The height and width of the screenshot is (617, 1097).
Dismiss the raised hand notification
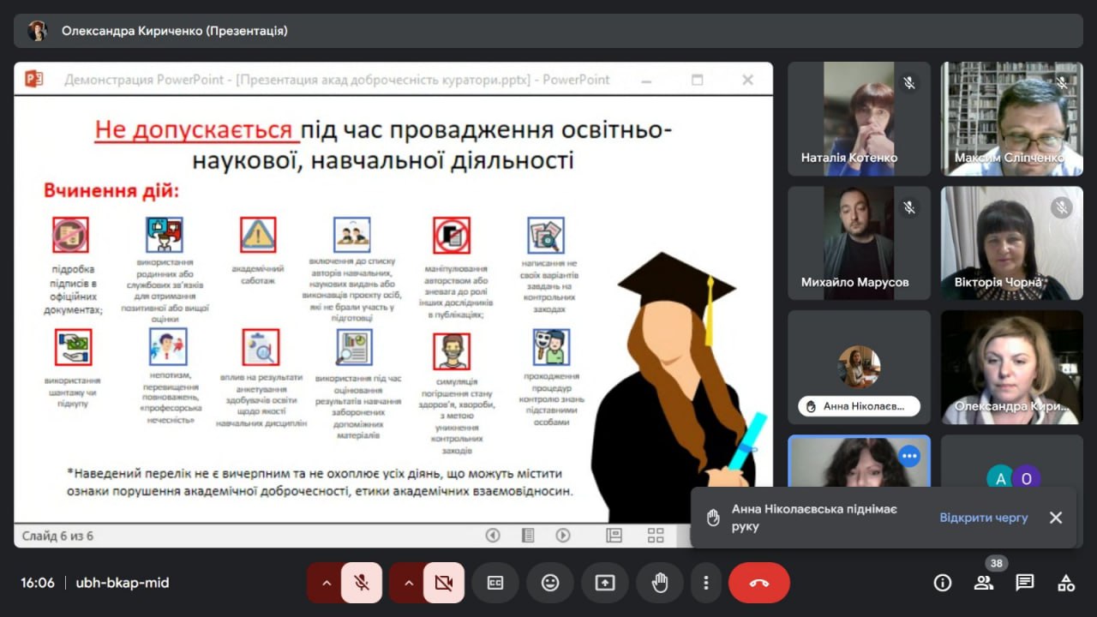click(1056, 518)
